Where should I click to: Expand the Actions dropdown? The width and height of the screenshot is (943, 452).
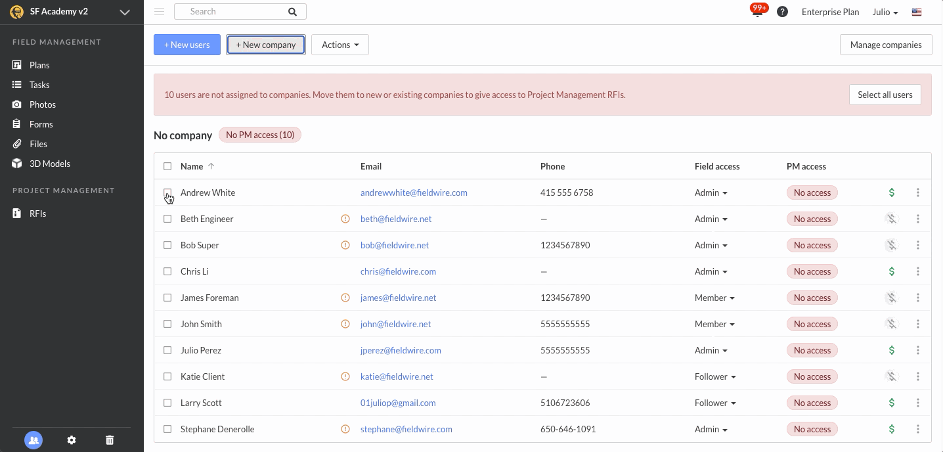tap(340, 45)
